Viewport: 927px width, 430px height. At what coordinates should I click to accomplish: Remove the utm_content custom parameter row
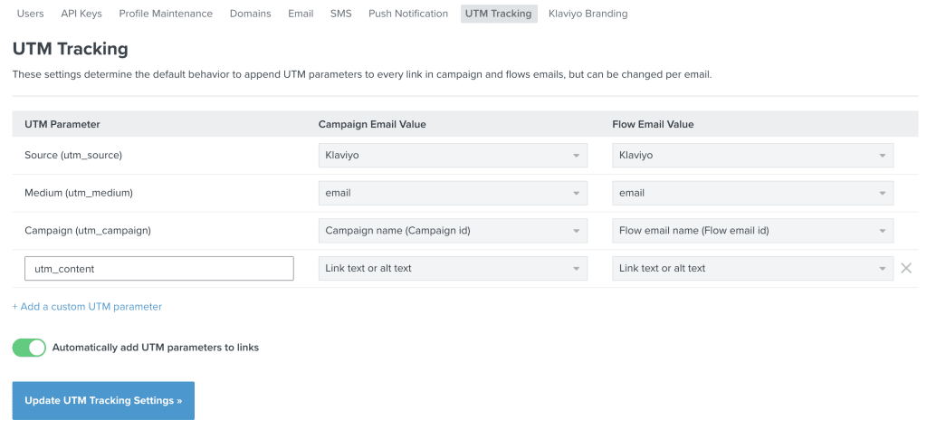[905, 269]
